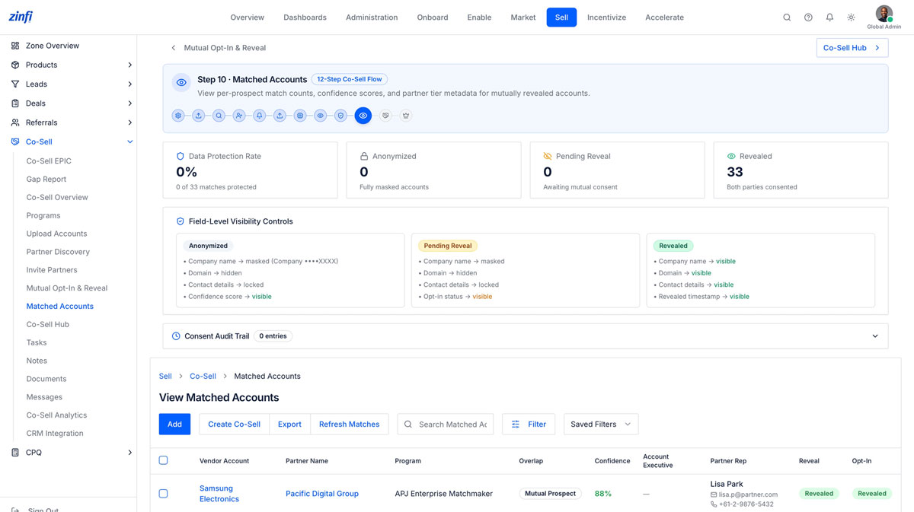Expand the CPQ sidebar section

coord(129,453)
